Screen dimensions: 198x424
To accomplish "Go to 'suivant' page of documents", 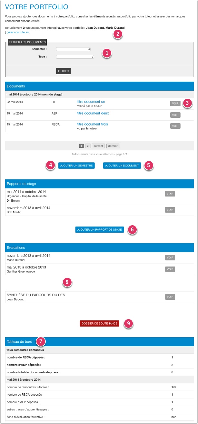I will coord(98,146).
